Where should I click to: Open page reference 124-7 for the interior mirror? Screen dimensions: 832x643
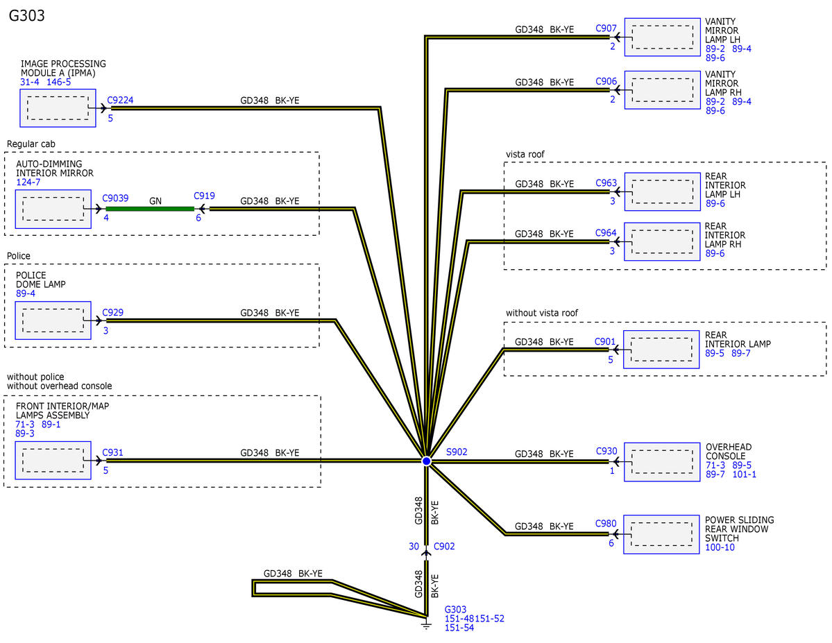pos(30,182)
